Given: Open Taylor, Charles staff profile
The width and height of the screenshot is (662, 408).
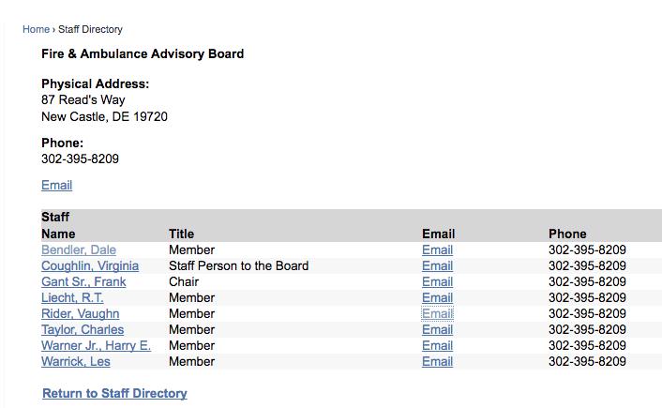Looking at the screenshot, I should (83, 329).
